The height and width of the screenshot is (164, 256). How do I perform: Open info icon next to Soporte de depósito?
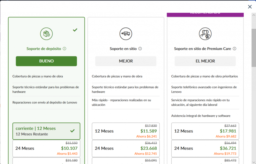point(64,49)
